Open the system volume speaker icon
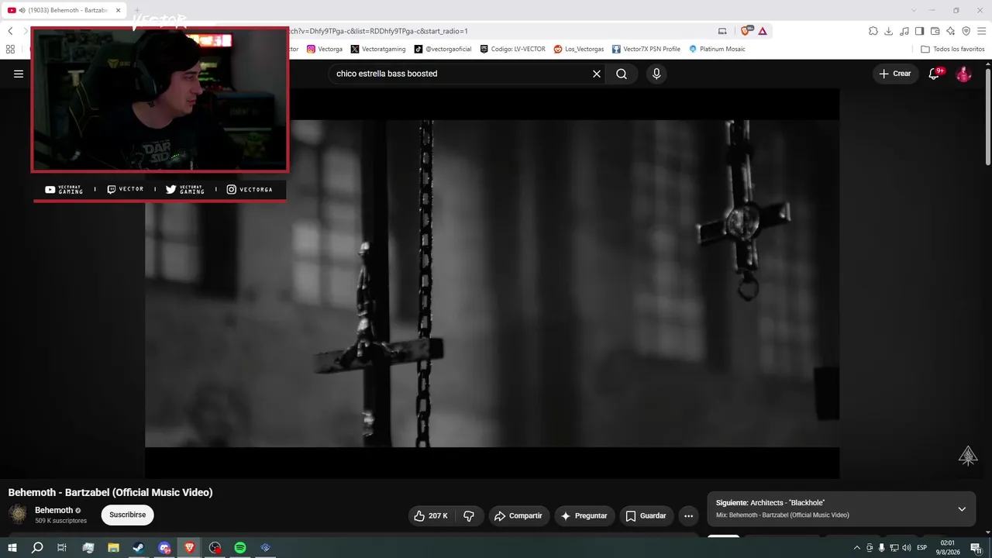This screenshot has width=992, height=558. tap(906, 548)
